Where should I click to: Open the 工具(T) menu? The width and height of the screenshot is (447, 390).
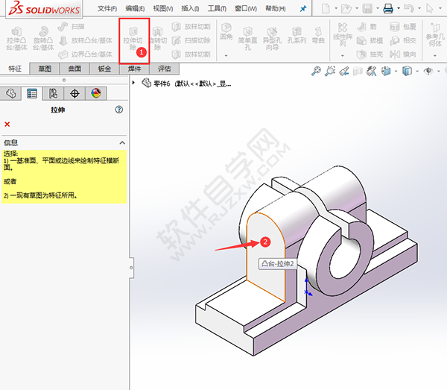(217, 9)
